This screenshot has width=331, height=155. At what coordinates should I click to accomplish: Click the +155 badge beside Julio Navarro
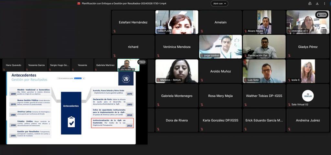point(142,62)
